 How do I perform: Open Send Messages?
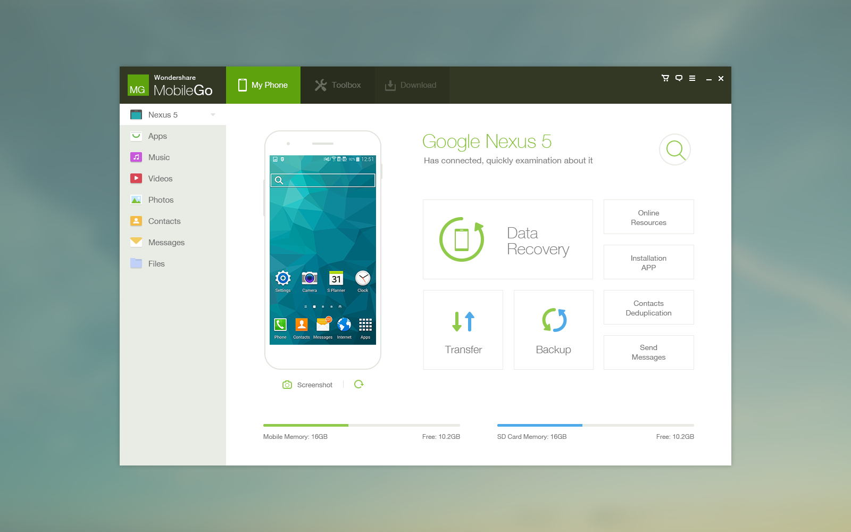[x=649, y=353]
